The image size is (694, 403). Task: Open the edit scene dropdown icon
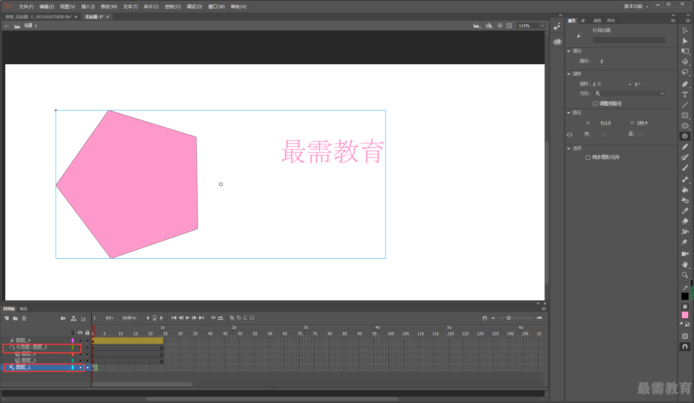(477, 26)
